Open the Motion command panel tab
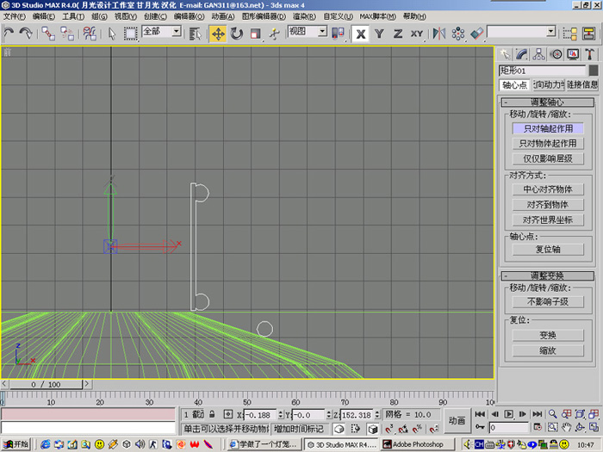The width and height of the screenshot is (603, 452). (556, 54)
